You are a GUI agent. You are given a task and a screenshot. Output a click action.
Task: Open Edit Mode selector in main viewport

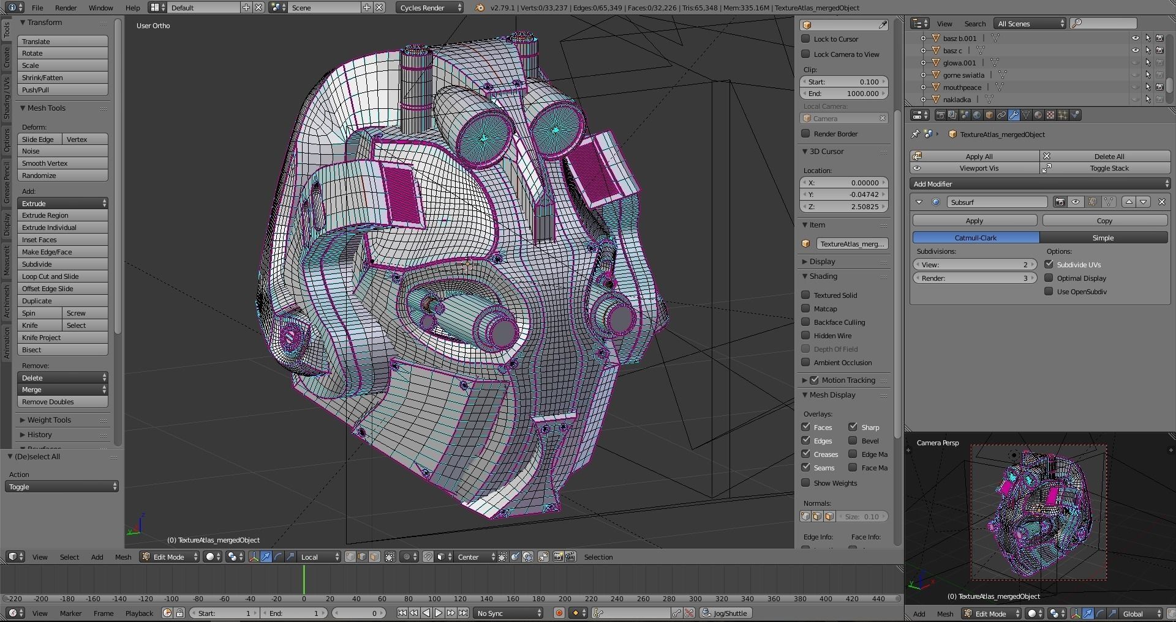(x=170, y=557)
